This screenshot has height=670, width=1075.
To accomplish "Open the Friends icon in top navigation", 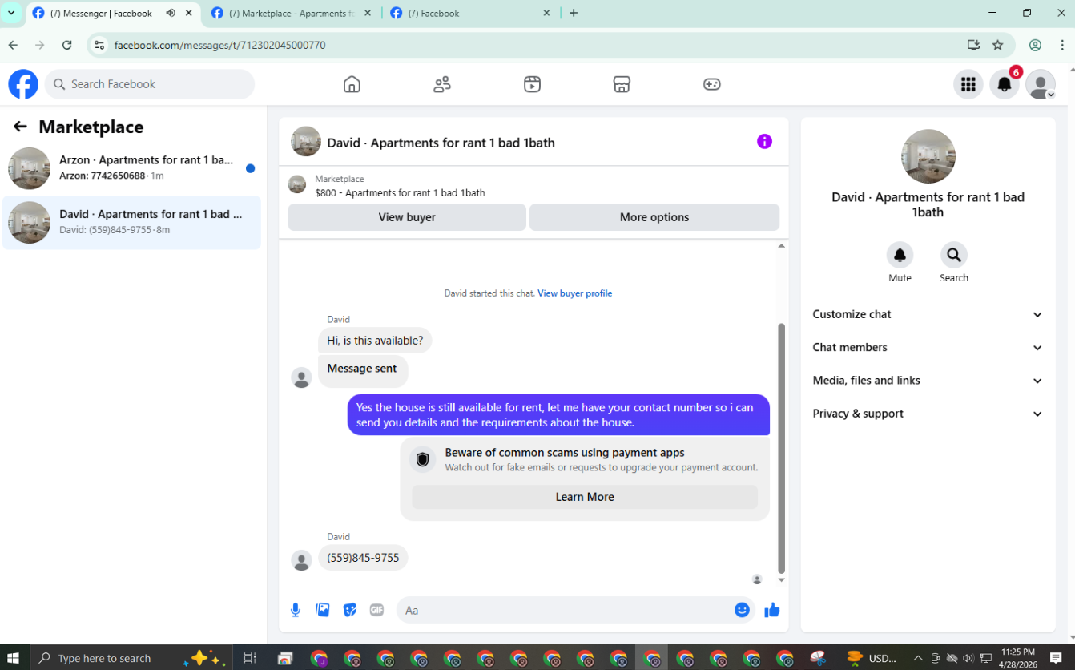I will click(x=442, y=84).
